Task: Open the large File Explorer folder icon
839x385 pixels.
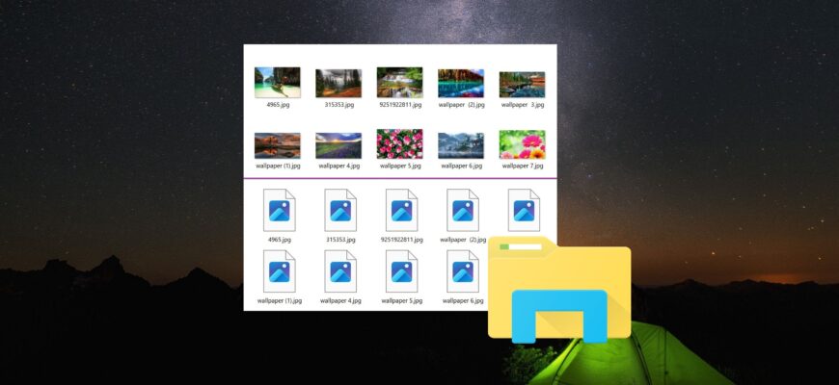Action: 559,290
